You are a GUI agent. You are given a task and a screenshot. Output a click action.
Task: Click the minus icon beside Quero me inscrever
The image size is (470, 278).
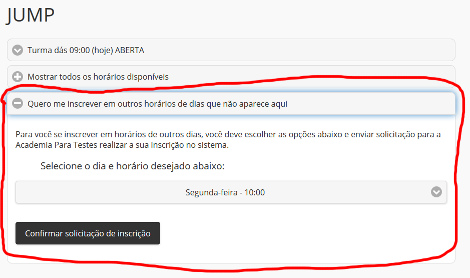coord(18,104)
